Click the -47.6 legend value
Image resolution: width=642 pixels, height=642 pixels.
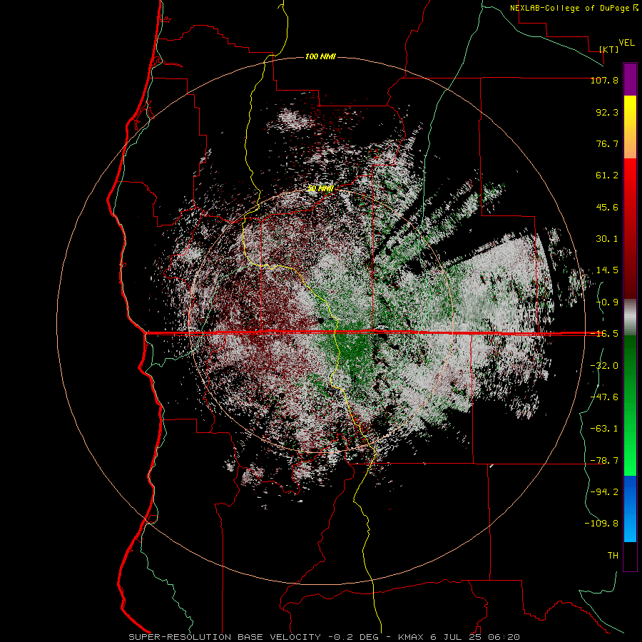pos(604,397)
